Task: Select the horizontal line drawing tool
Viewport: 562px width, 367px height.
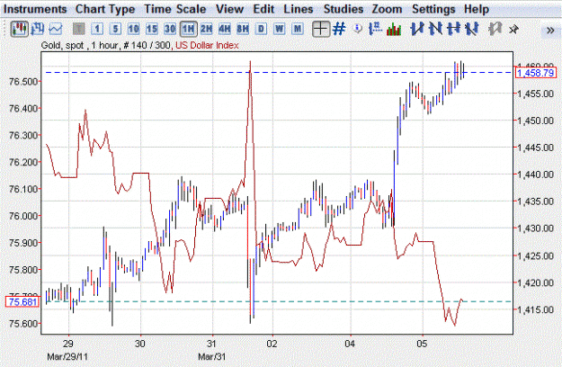Action: (454, 29)
